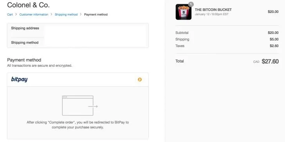Click the bitpay logo

(x=19, y=79)
